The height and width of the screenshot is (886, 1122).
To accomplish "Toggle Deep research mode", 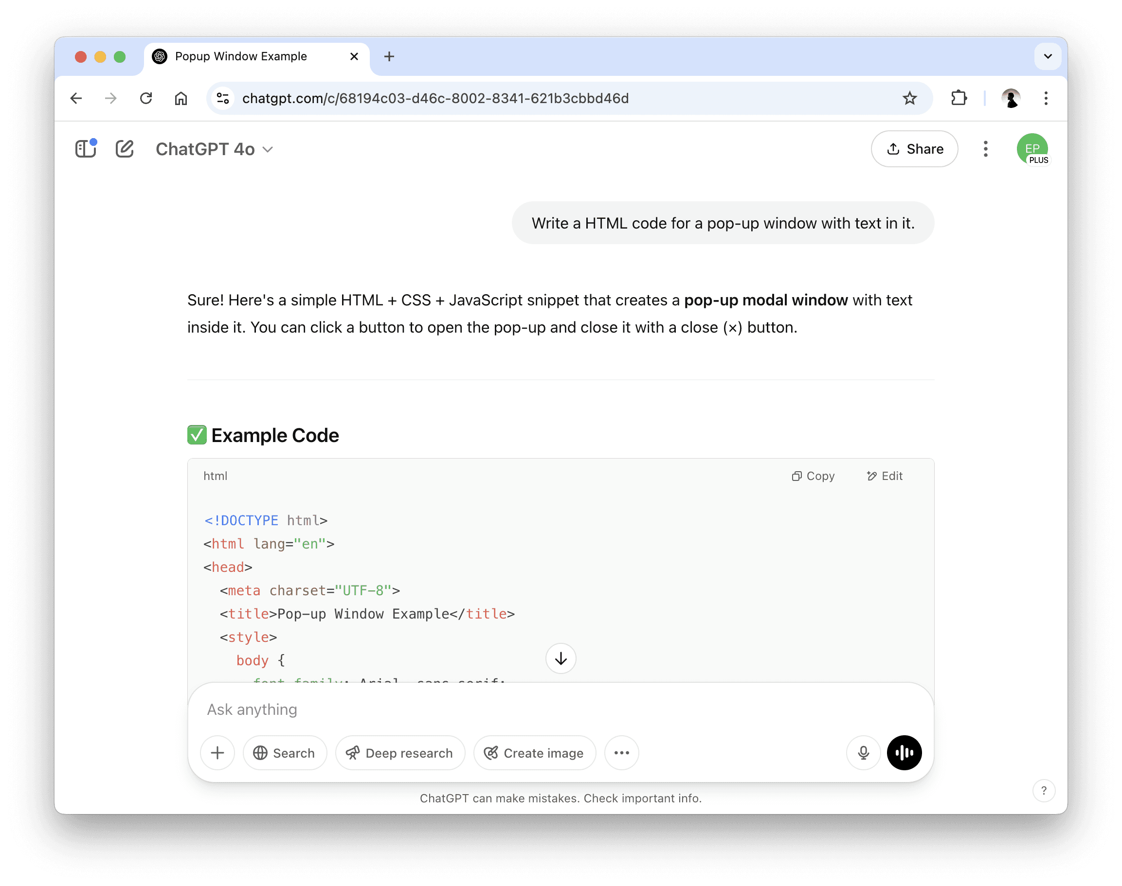I will (x=399, y=753).
